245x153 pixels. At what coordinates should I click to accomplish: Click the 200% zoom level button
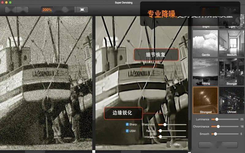click(47, 10)
